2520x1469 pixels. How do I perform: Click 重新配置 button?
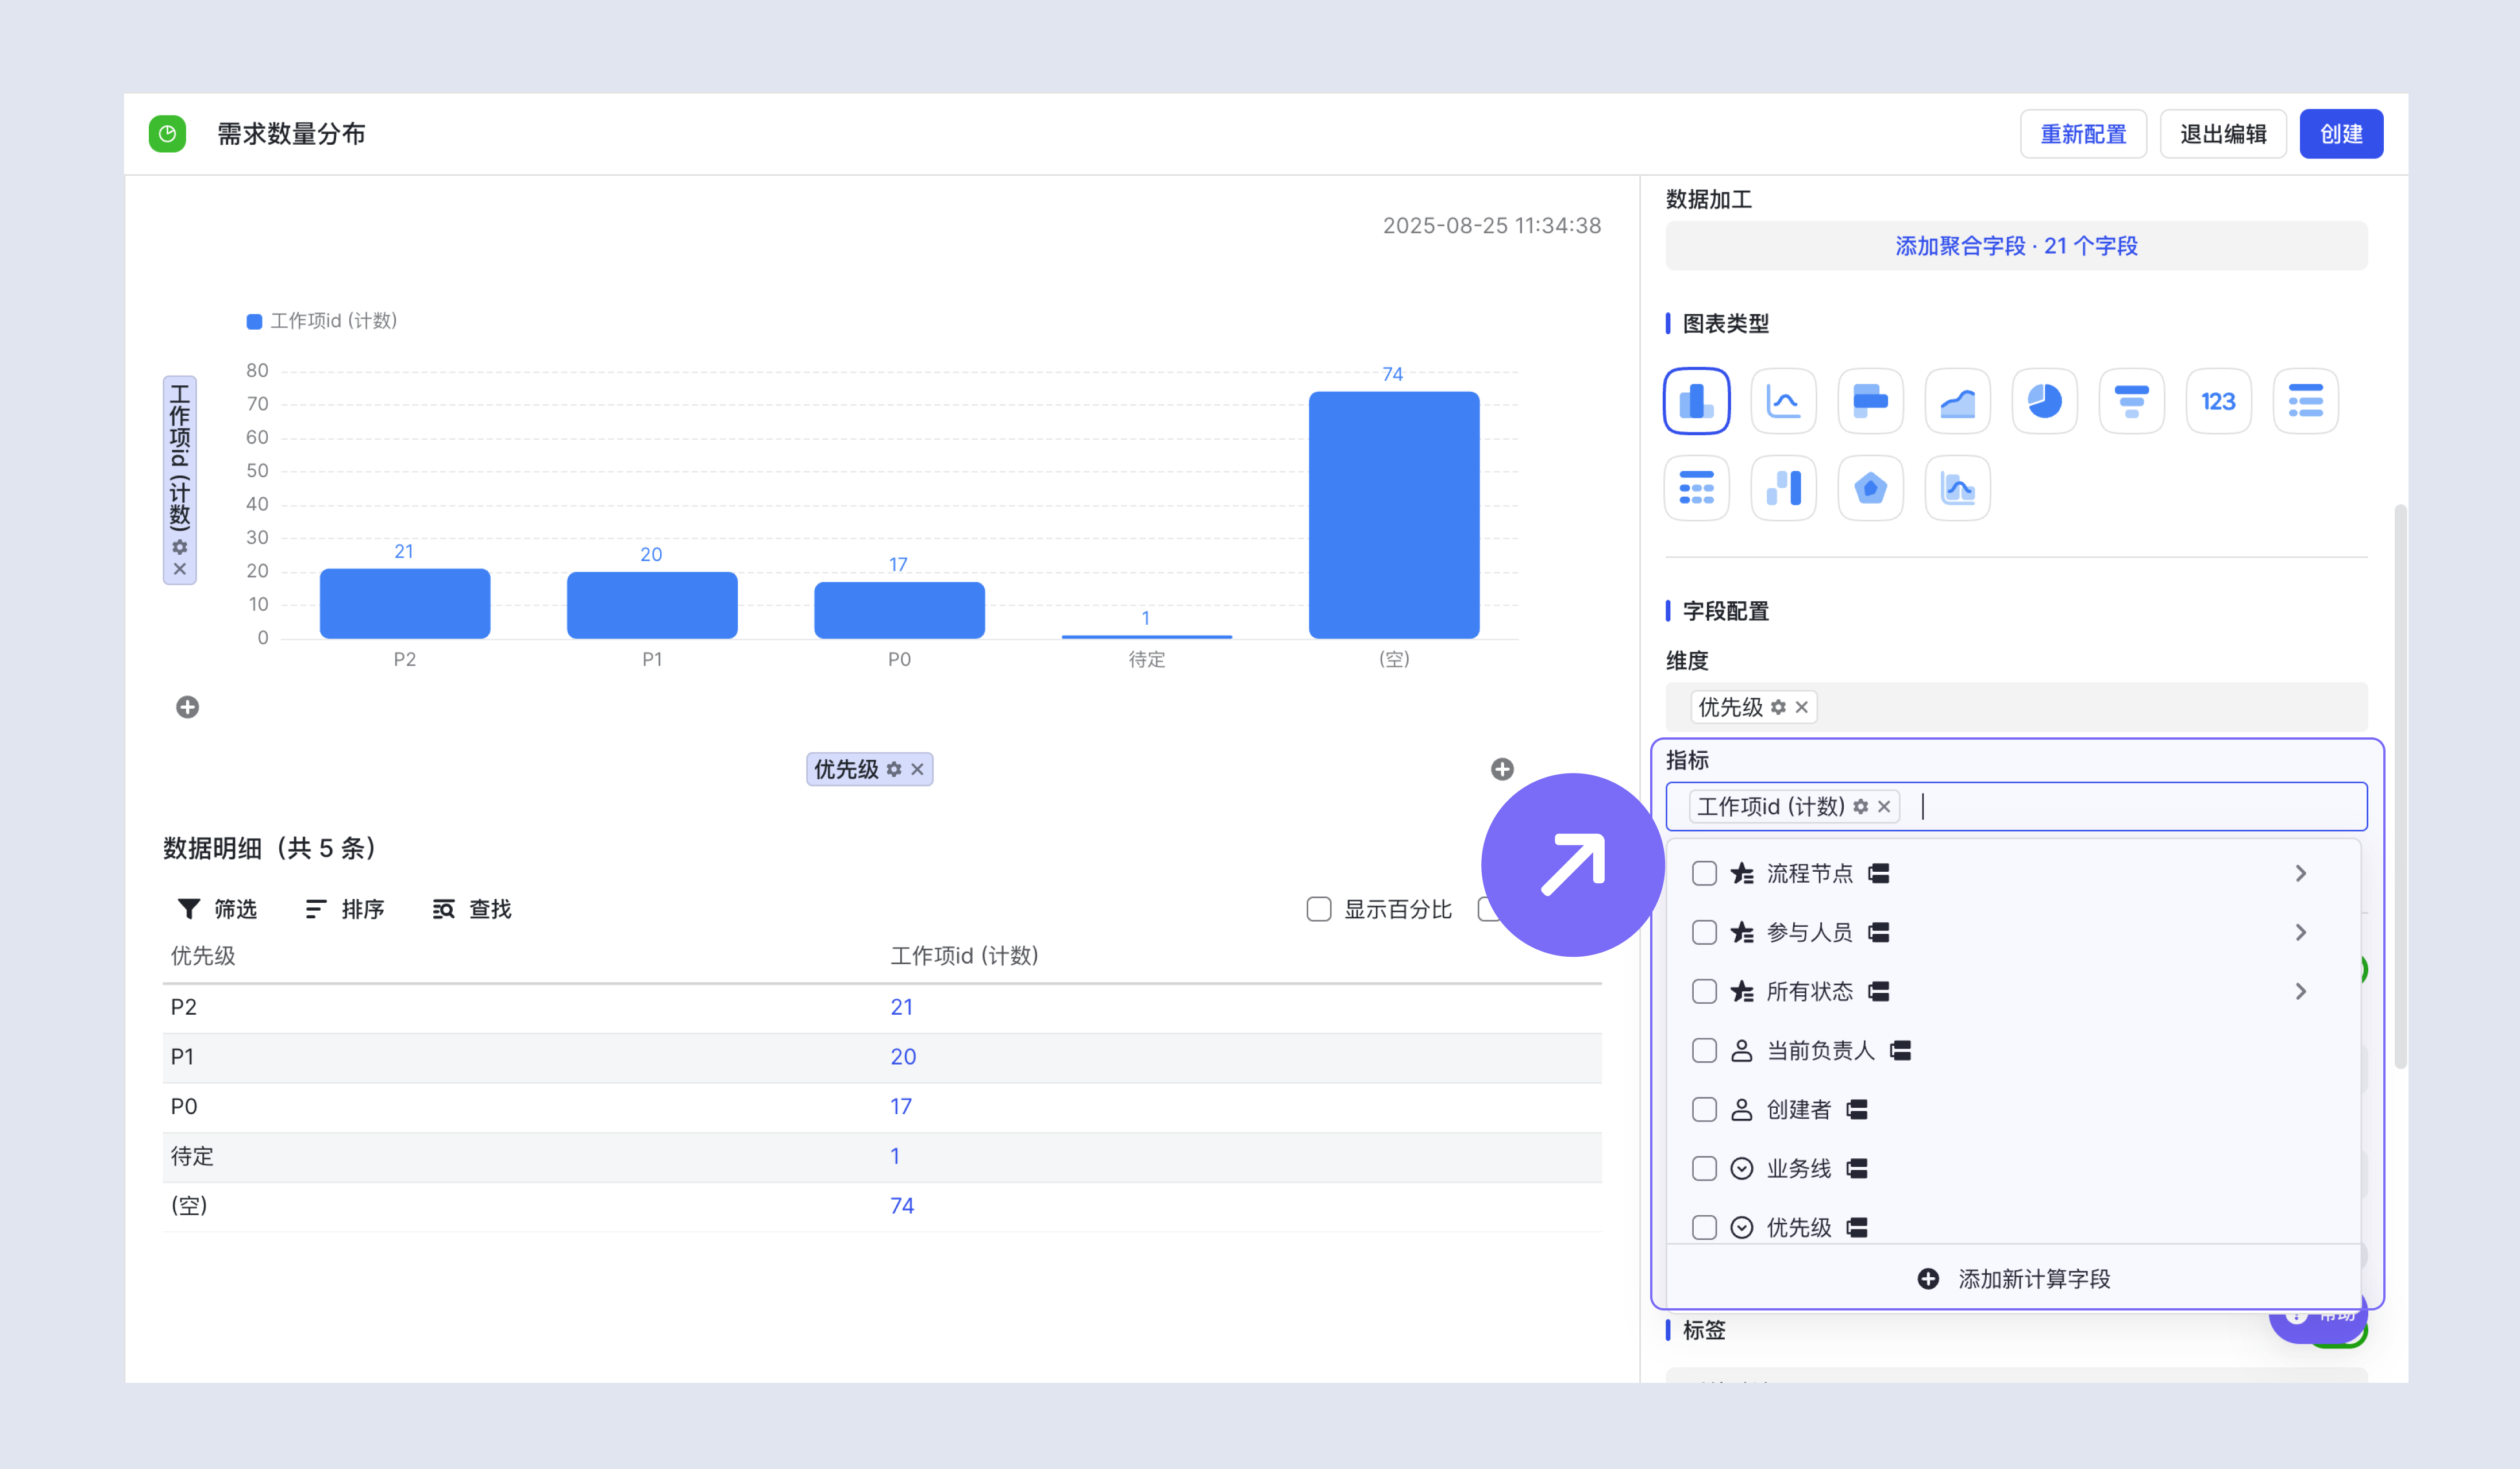2083,134
